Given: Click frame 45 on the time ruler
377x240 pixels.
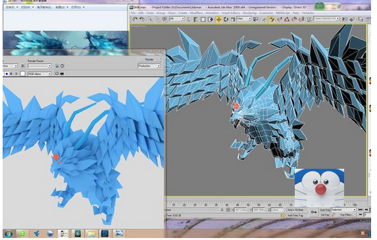Looking at the screenshot, I should (238, 204).
